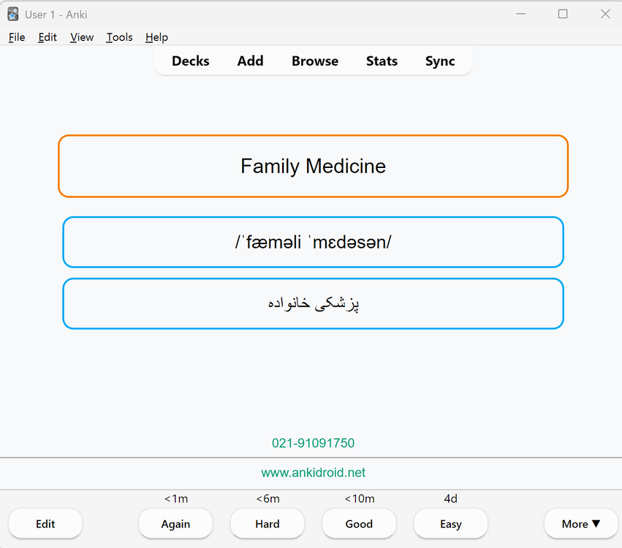Rate the card as Again
Viewport: 622px width, 548px height.
(x=175, y=524)
